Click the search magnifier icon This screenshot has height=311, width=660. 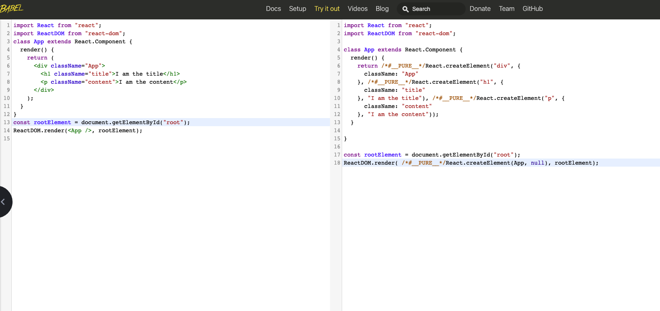405,9
